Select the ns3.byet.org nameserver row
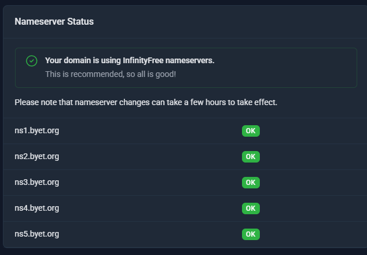Image resolution: width=367 pixels, height=255 pixels. [185, 183]
